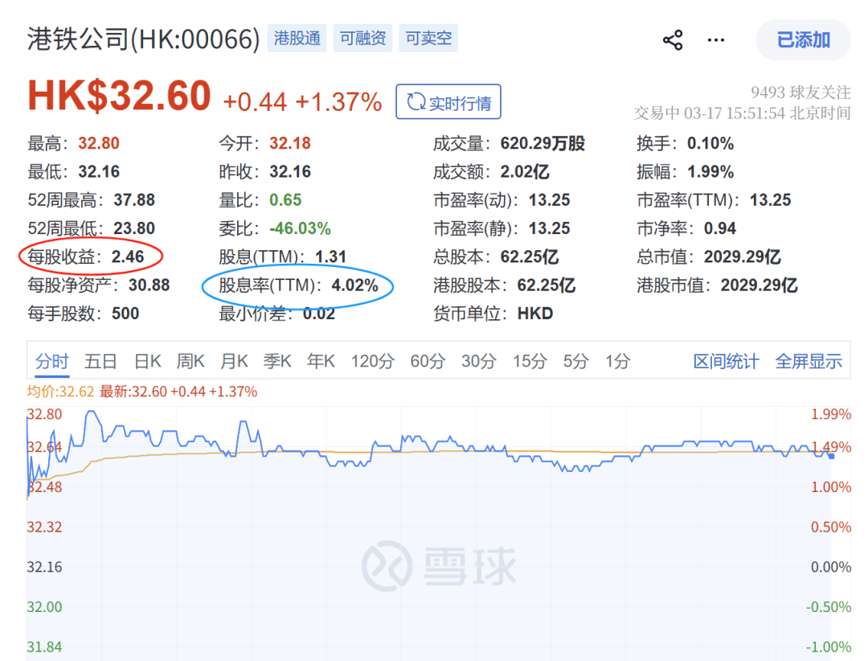868x661 pixels.
Task: Select the 年K tab
Action: coord(321,361)
